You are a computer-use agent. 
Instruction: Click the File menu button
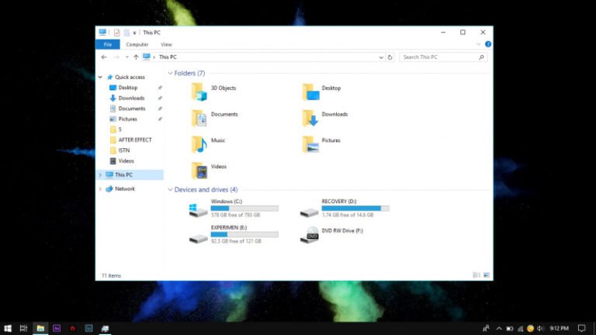point(107,44)
